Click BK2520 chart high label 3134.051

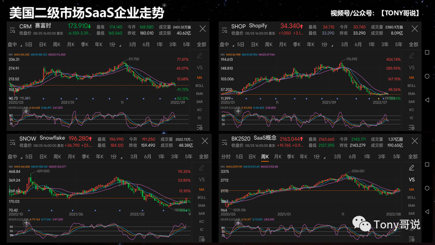[x=358, y=171]
